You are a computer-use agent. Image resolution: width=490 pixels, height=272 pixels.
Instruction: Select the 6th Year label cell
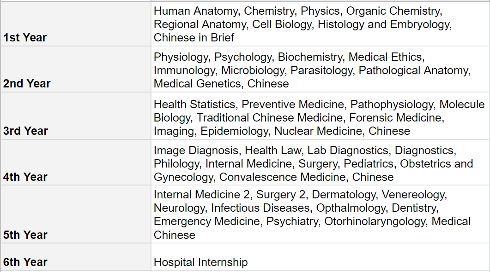pyautogui.click(x=25, y=262)
